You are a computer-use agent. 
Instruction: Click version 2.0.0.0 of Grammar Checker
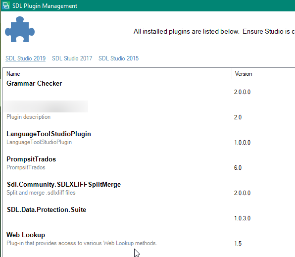[x=243, y=92]
